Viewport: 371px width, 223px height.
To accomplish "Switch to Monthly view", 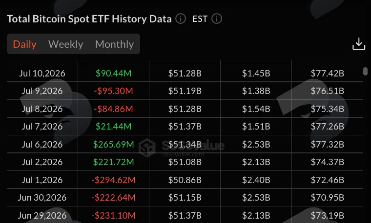I will 115,44.
